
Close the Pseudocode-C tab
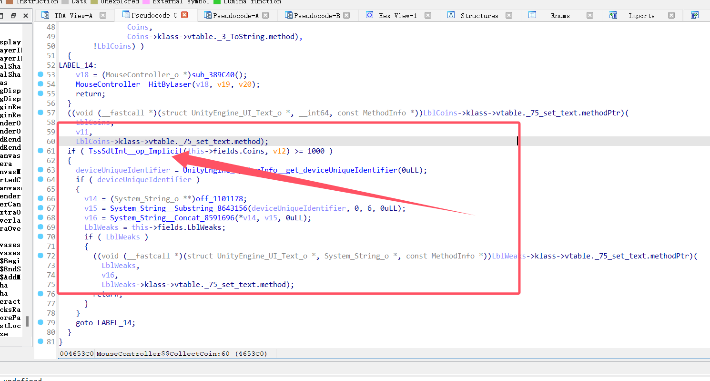tap(185, 15)
